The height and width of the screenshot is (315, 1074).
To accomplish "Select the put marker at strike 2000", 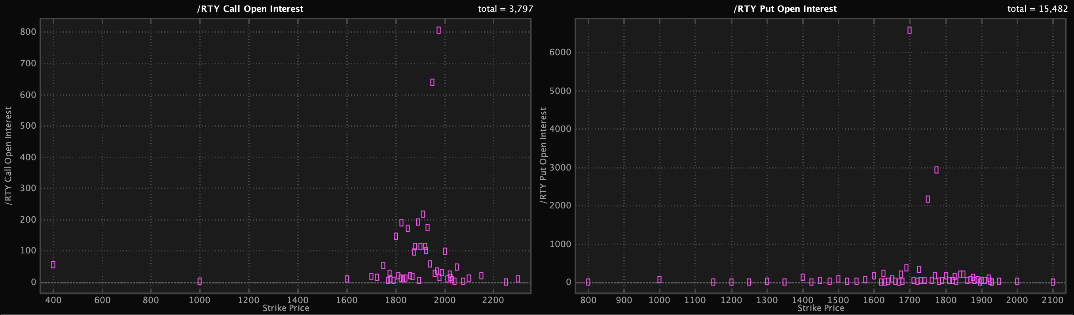I will click(x=1017, y=281).
